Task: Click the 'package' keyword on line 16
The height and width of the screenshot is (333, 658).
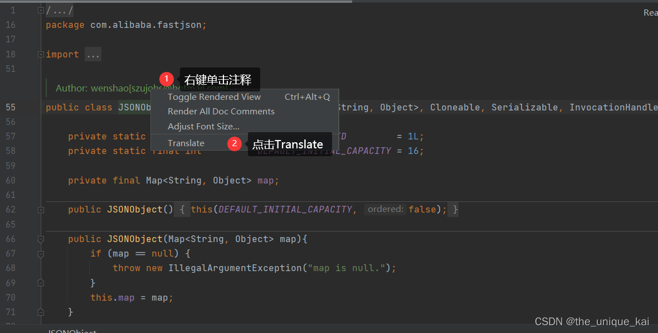Action: [x=65, y=25]
